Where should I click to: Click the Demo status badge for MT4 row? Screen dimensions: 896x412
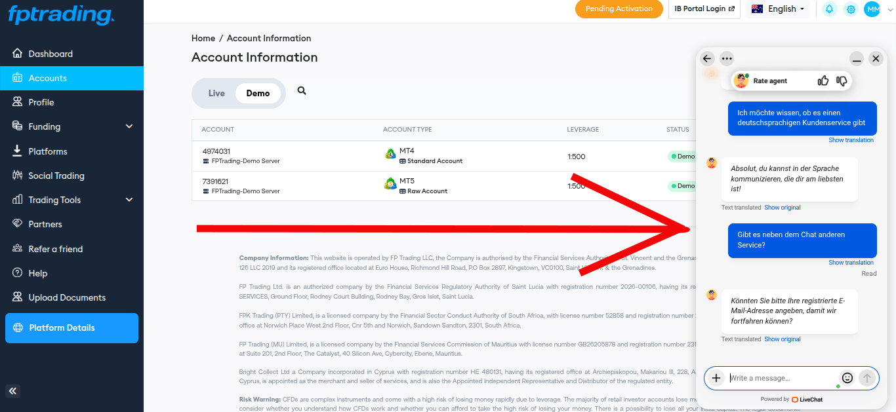tap(682, 157)
